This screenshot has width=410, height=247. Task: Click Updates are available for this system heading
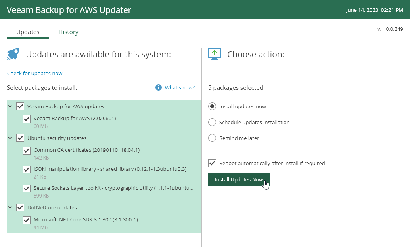coord(98,54)
